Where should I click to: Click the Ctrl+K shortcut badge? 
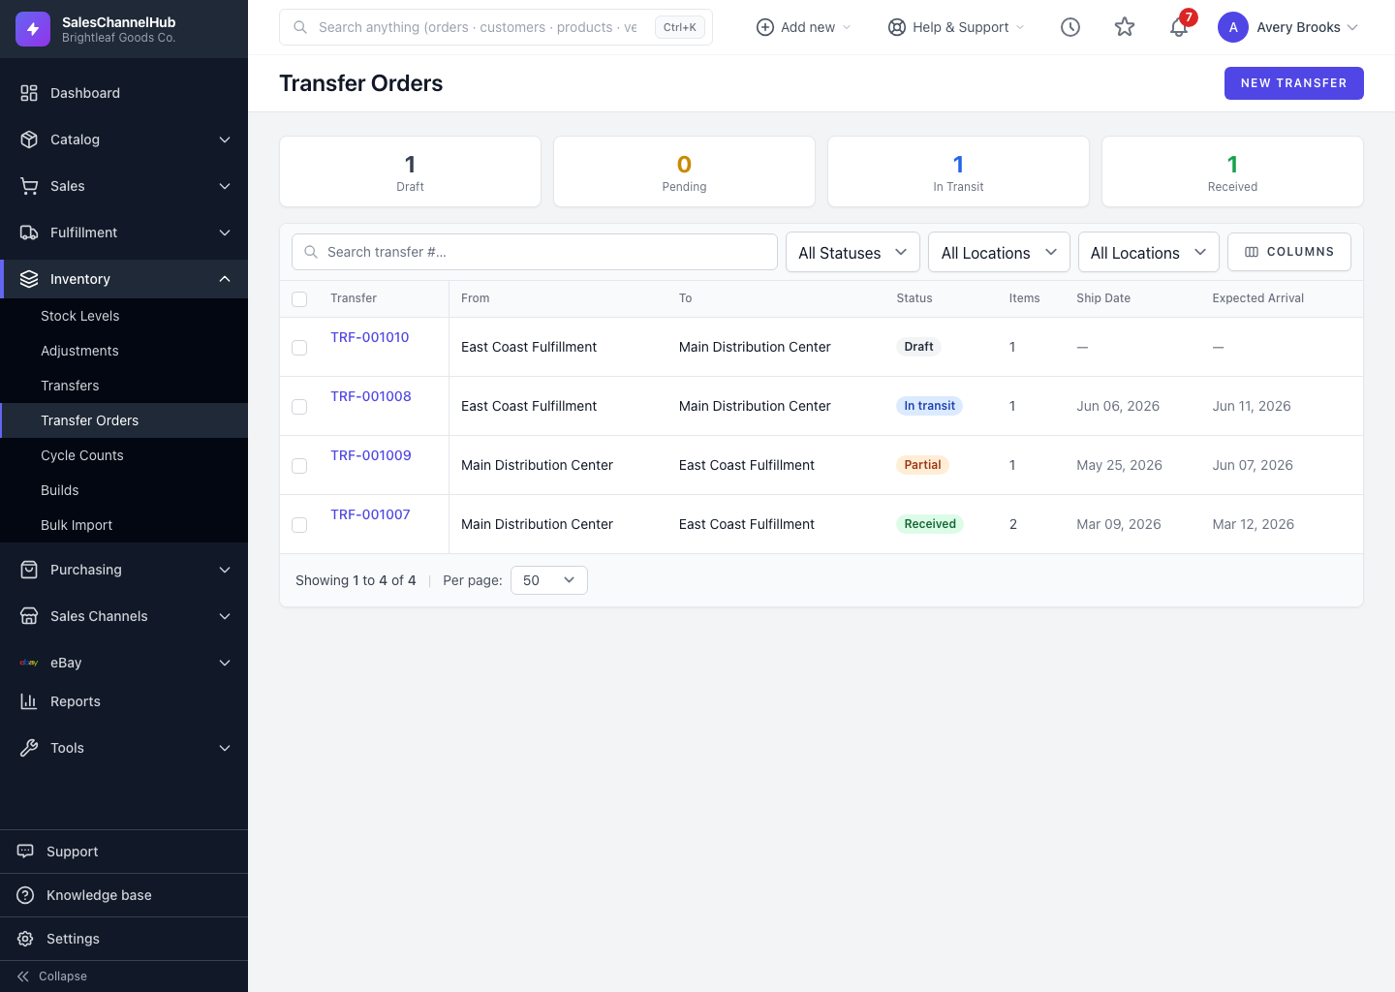click(x=680, y=27)
